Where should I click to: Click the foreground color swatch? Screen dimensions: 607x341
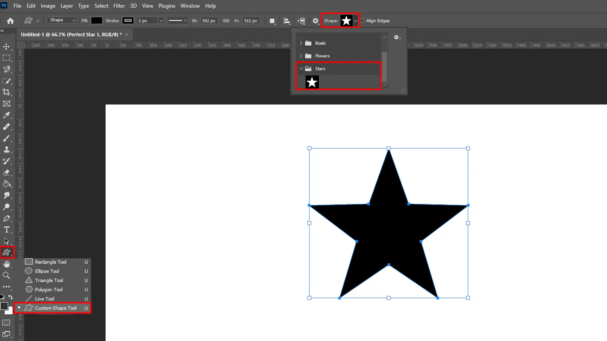(x=4, y=306)
